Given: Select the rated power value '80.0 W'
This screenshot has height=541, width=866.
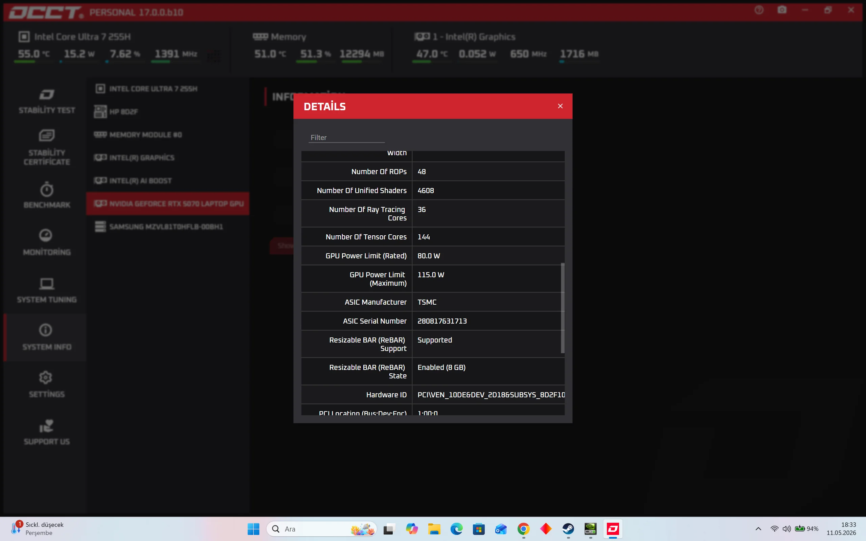Looking at the screenshot, I should coord(429,256).
